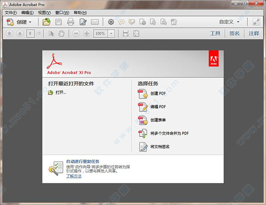Open the 文件(F) menu

click(11, 12)
